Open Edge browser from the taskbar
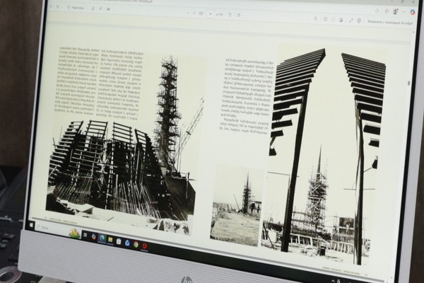 pyautogui.click(x=101, y=238)
